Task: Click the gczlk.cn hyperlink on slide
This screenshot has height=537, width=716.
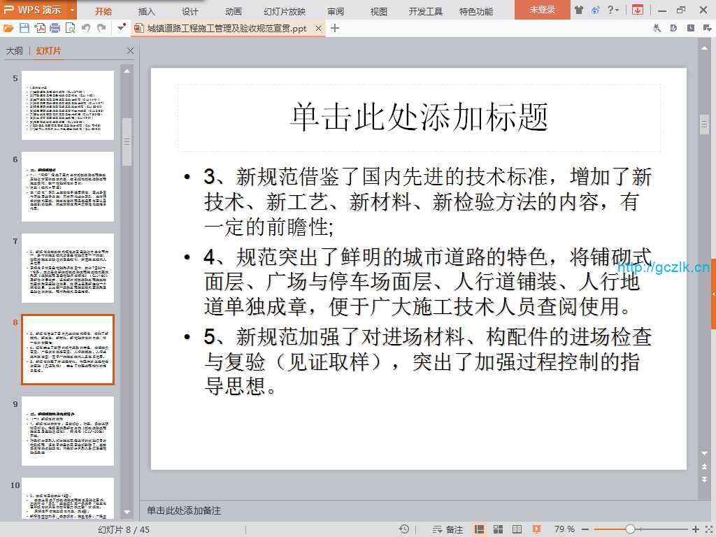Action: [x=663, y=266]
